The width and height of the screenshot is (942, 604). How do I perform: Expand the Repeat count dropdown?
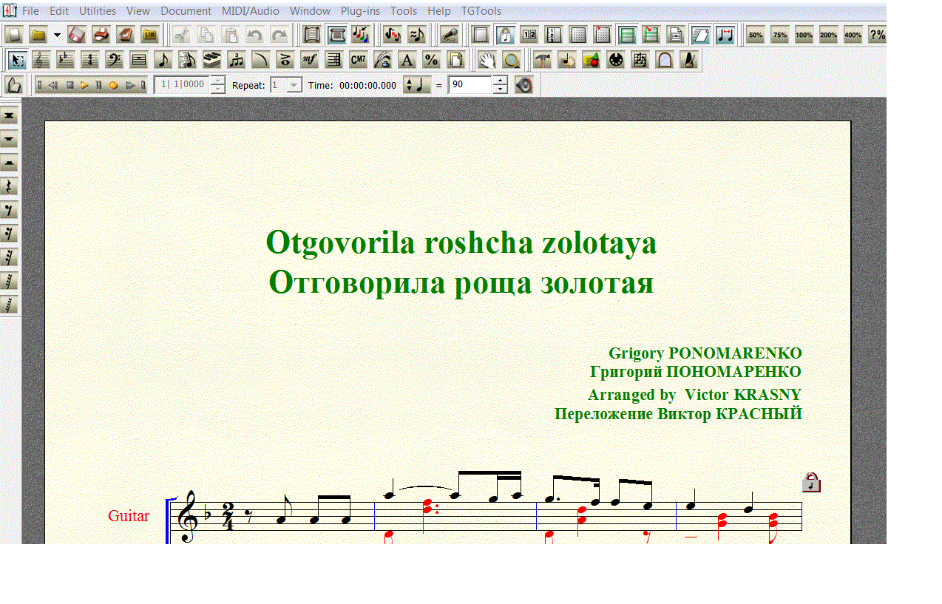click(x=294, y=85)
